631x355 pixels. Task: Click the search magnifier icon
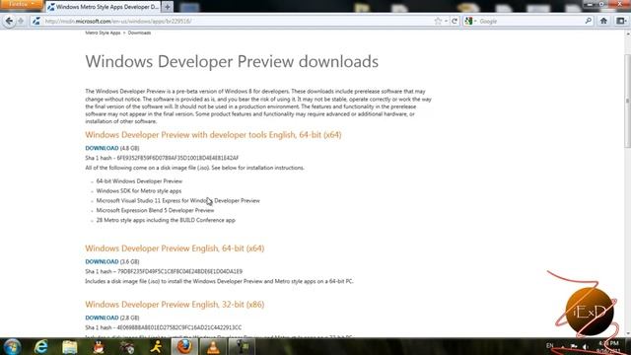click(588, 21)
